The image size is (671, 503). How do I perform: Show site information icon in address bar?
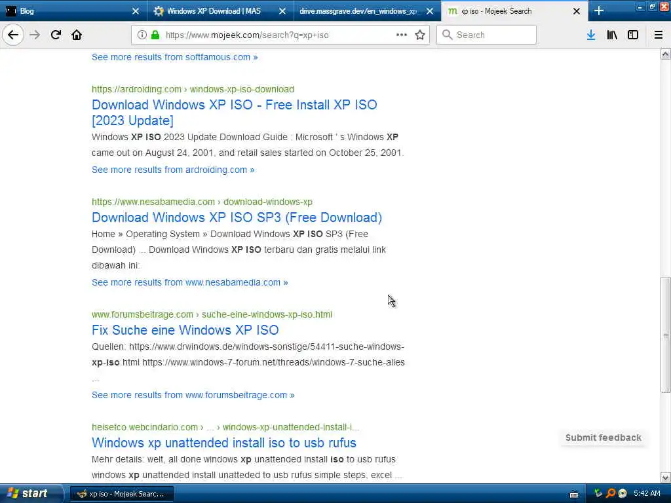(142, 35)
